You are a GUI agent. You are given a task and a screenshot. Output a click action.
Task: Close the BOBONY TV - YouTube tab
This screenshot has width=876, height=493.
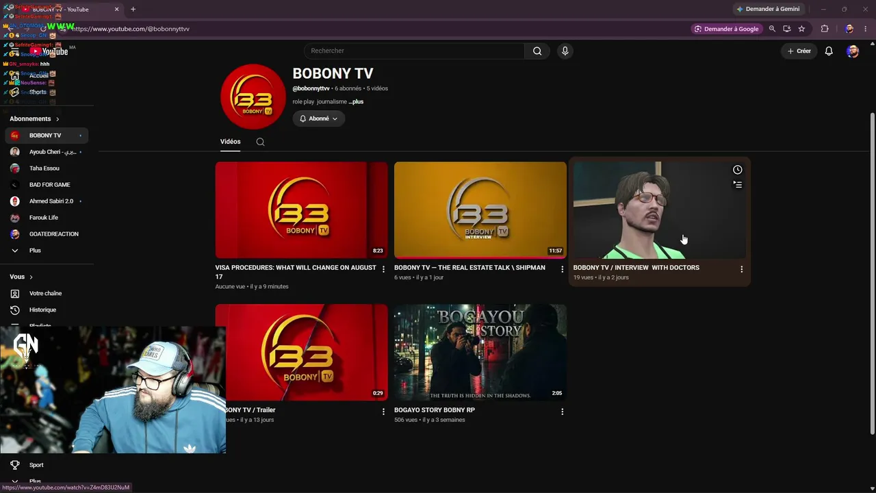tap(116, 10)
